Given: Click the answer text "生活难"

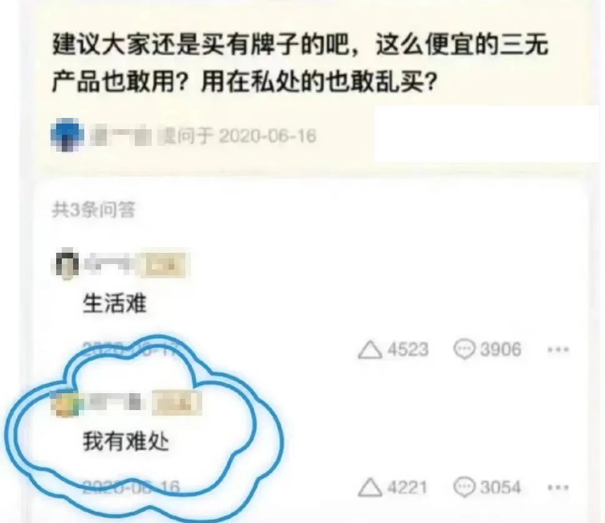Looking at the screenshot, I should [115, 303].
